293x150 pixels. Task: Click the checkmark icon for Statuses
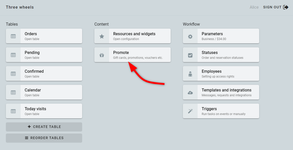(190, 55)
